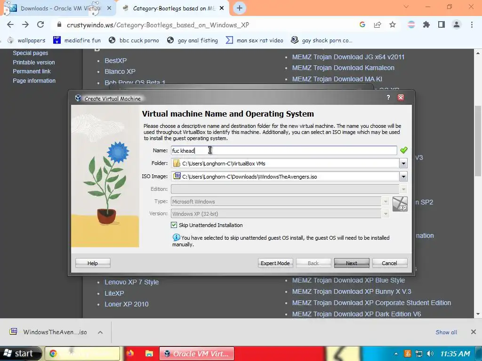The image size is (482, 361).
Task: Open file explorer folder in taskbar
Action: tap(149, 353)
